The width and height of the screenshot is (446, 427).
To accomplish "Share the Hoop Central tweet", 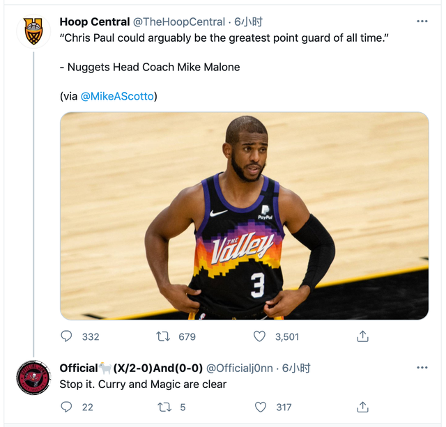I will pyautogui.click(x=362, y=336).
